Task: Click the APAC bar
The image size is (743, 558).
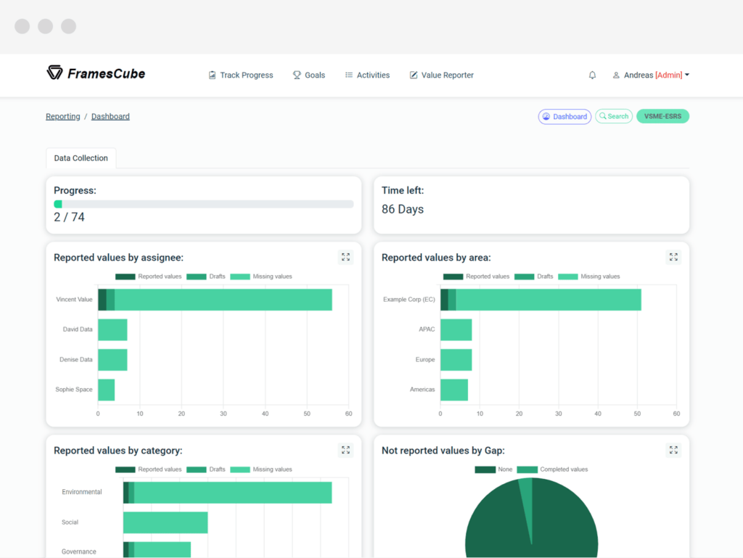Action: pyautogui.click(x=456, y=329)
